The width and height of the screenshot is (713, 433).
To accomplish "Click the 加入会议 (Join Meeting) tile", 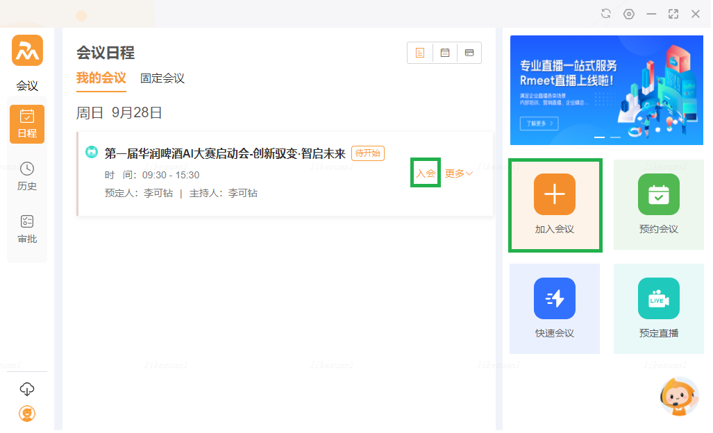I will 555,205.
